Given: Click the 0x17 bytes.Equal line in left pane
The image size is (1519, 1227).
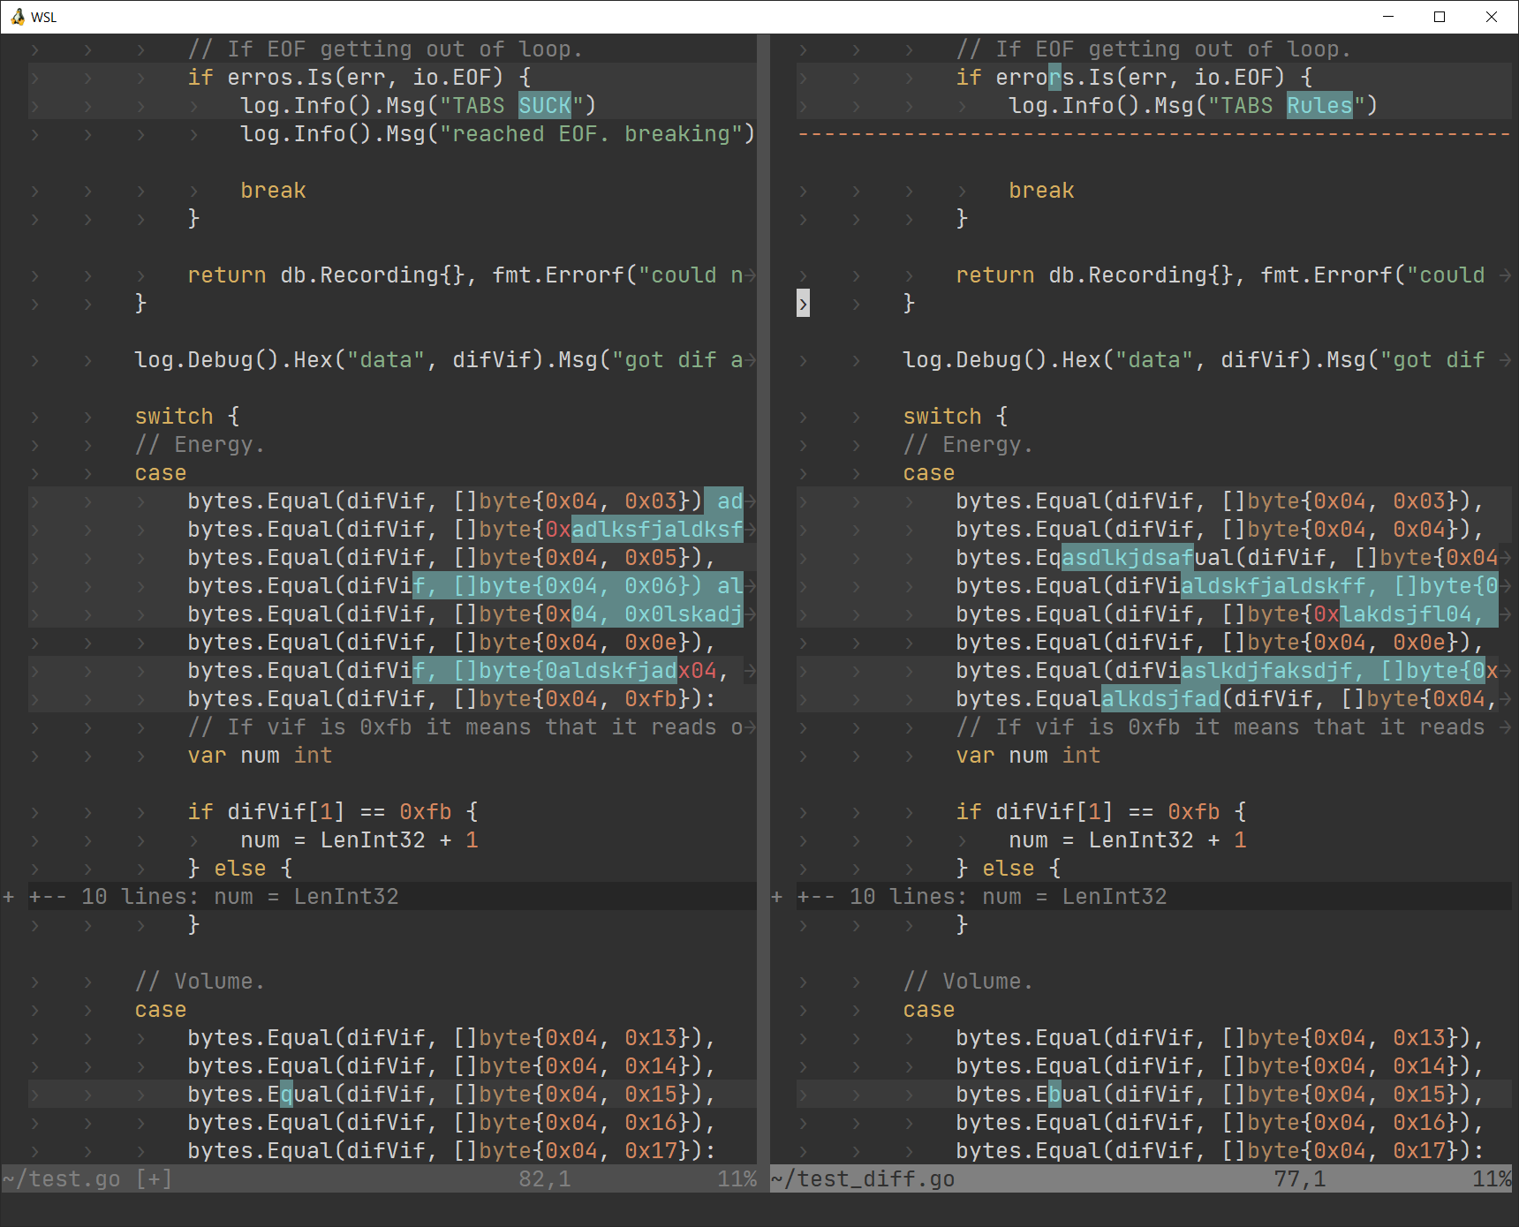Looking at the screenshot, I should [451, 1150].
